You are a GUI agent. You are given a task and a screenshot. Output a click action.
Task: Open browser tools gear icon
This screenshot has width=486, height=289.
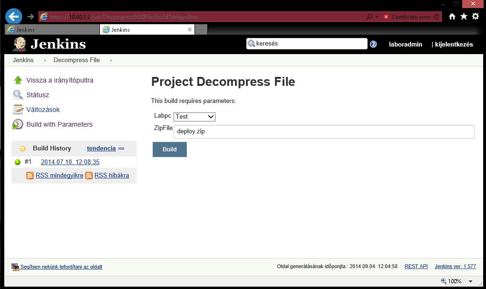(476, 17)
